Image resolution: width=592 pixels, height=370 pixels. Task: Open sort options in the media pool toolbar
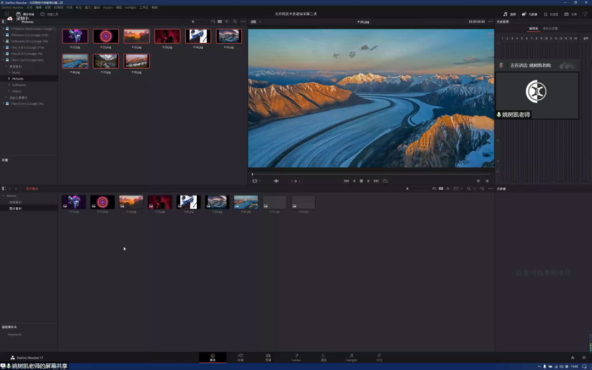tap(482, 189)
